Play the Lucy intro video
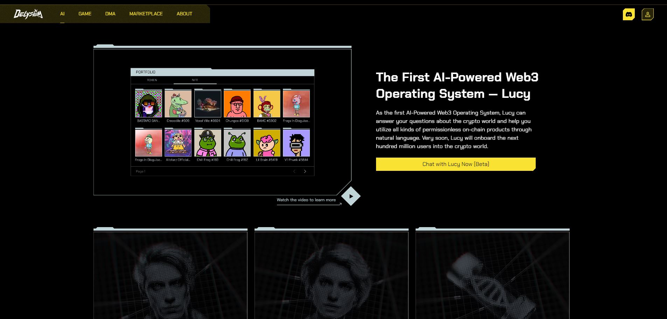This screenshot has width=667, height=319. point(351,196)
